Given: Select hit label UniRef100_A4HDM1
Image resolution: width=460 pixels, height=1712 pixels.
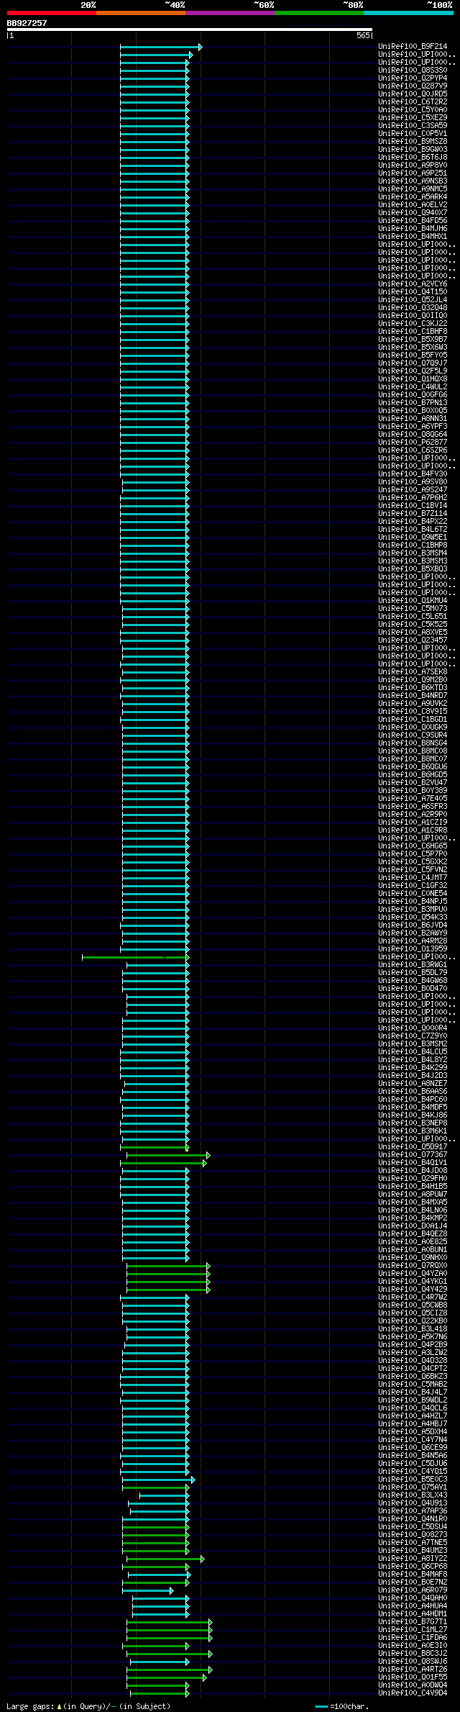Looking at the screenshot, I should point(413,1614).
